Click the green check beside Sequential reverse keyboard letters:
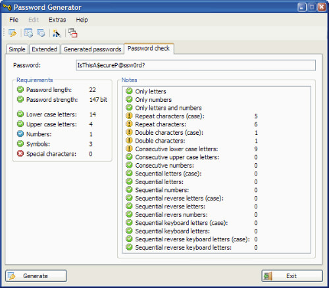This screenshot has width=329, height=288. point(129,247)
